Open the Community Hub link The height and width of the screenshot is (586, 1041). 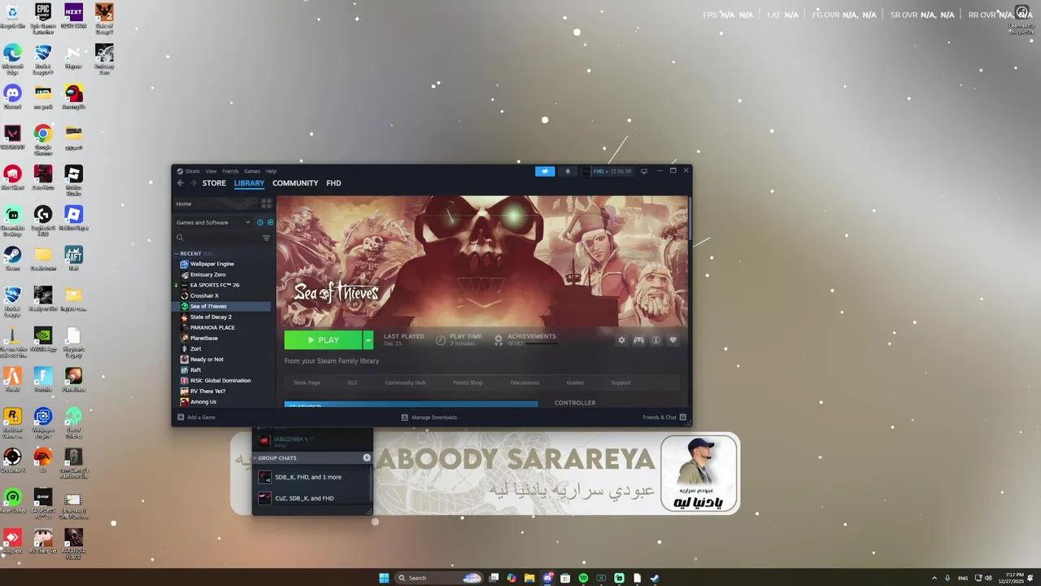pyautogui.click(x=405, y=383)
